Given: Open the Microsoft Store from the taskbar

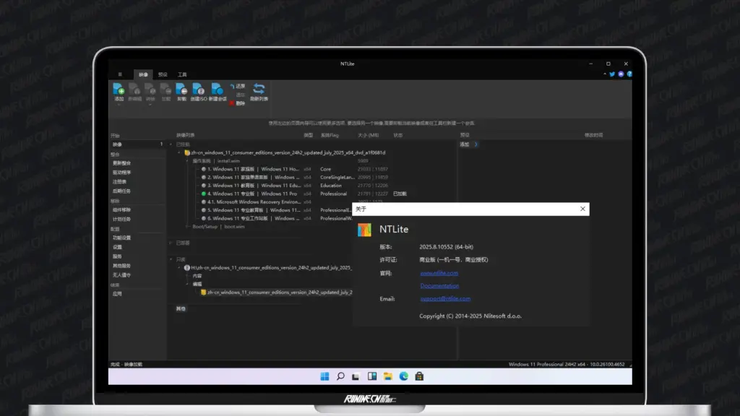Looking at the screenshot, I should pos(418,376).
